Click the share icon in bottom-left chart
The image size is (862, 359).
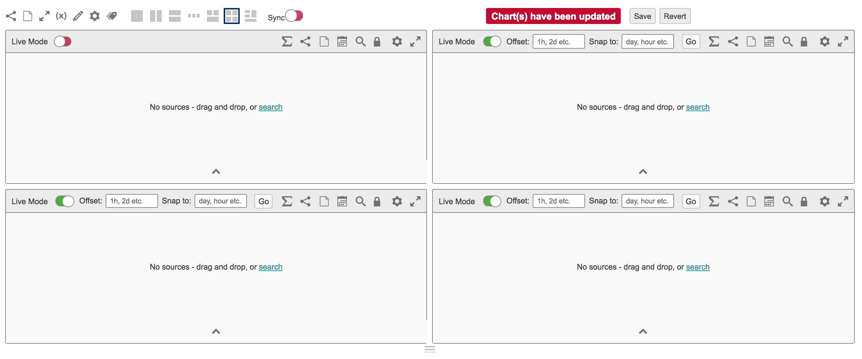pos(305,201)
